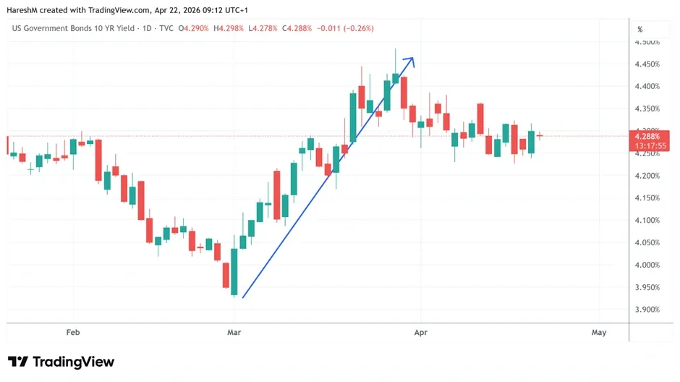This screenshot has width=680, height=382.
Task: Select the Mar date axis label
Action: point(234,333)
